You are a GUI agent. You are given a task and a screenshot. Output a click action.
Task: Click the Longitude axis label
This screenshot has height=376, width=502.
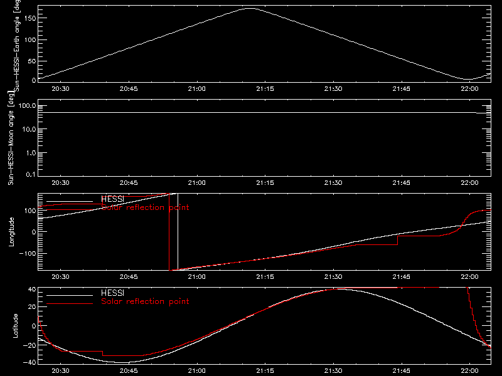tap(11, 232)
